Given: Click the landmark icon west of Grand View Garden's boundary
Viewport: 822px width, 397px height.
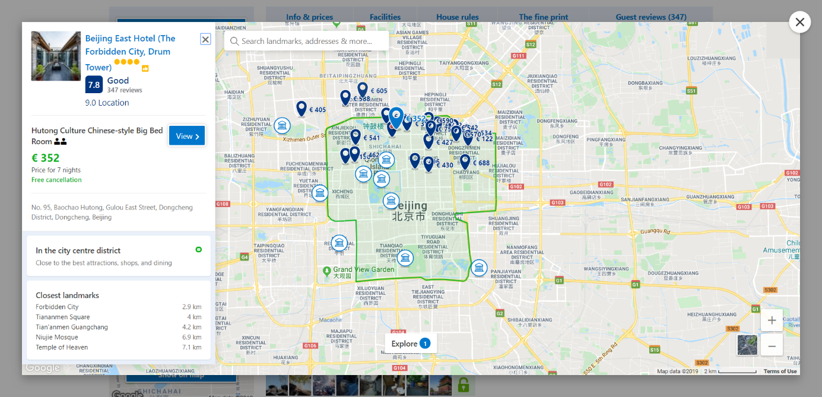Looking at the screenshot, I should pyautogui.click(x=339, y=243).
